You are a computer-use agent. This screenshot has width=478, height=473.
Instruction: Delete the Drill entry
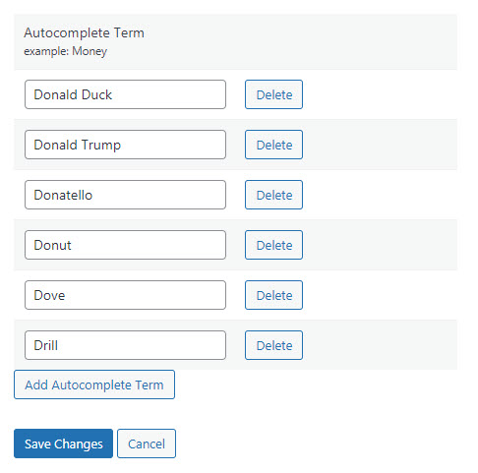[x=273, y=345]
